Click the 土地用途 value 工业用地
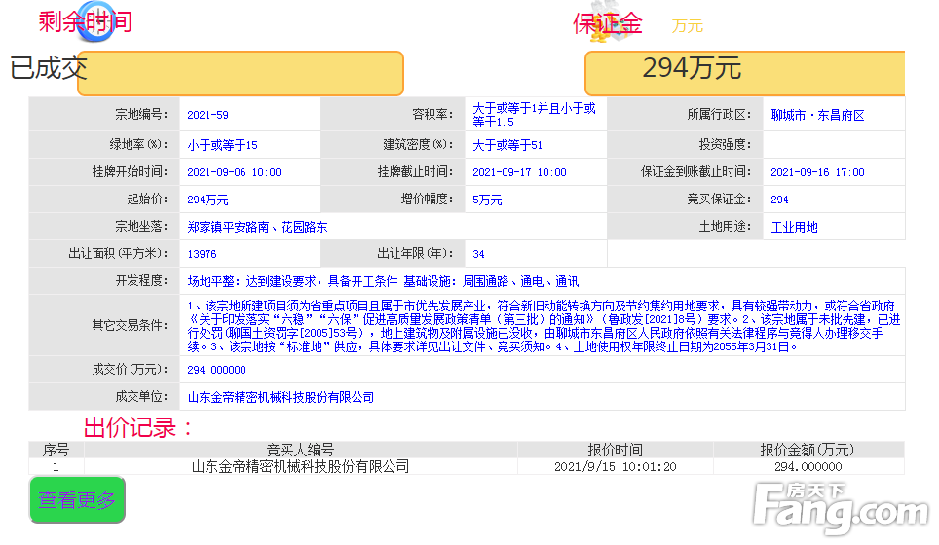The width and height of the screenshot is (939, 545). pos(795,228)
